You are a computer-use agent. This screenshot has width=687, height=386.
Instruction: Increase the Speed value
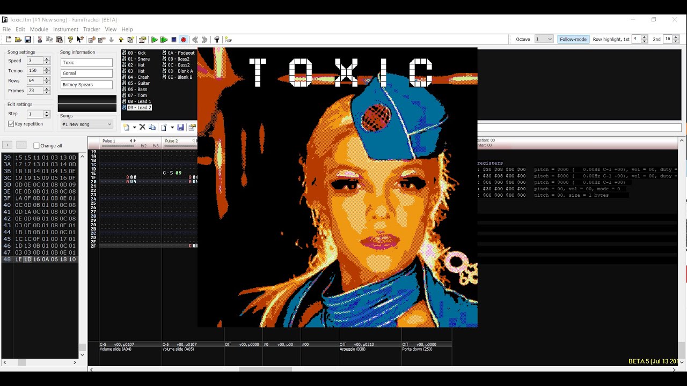47,59
